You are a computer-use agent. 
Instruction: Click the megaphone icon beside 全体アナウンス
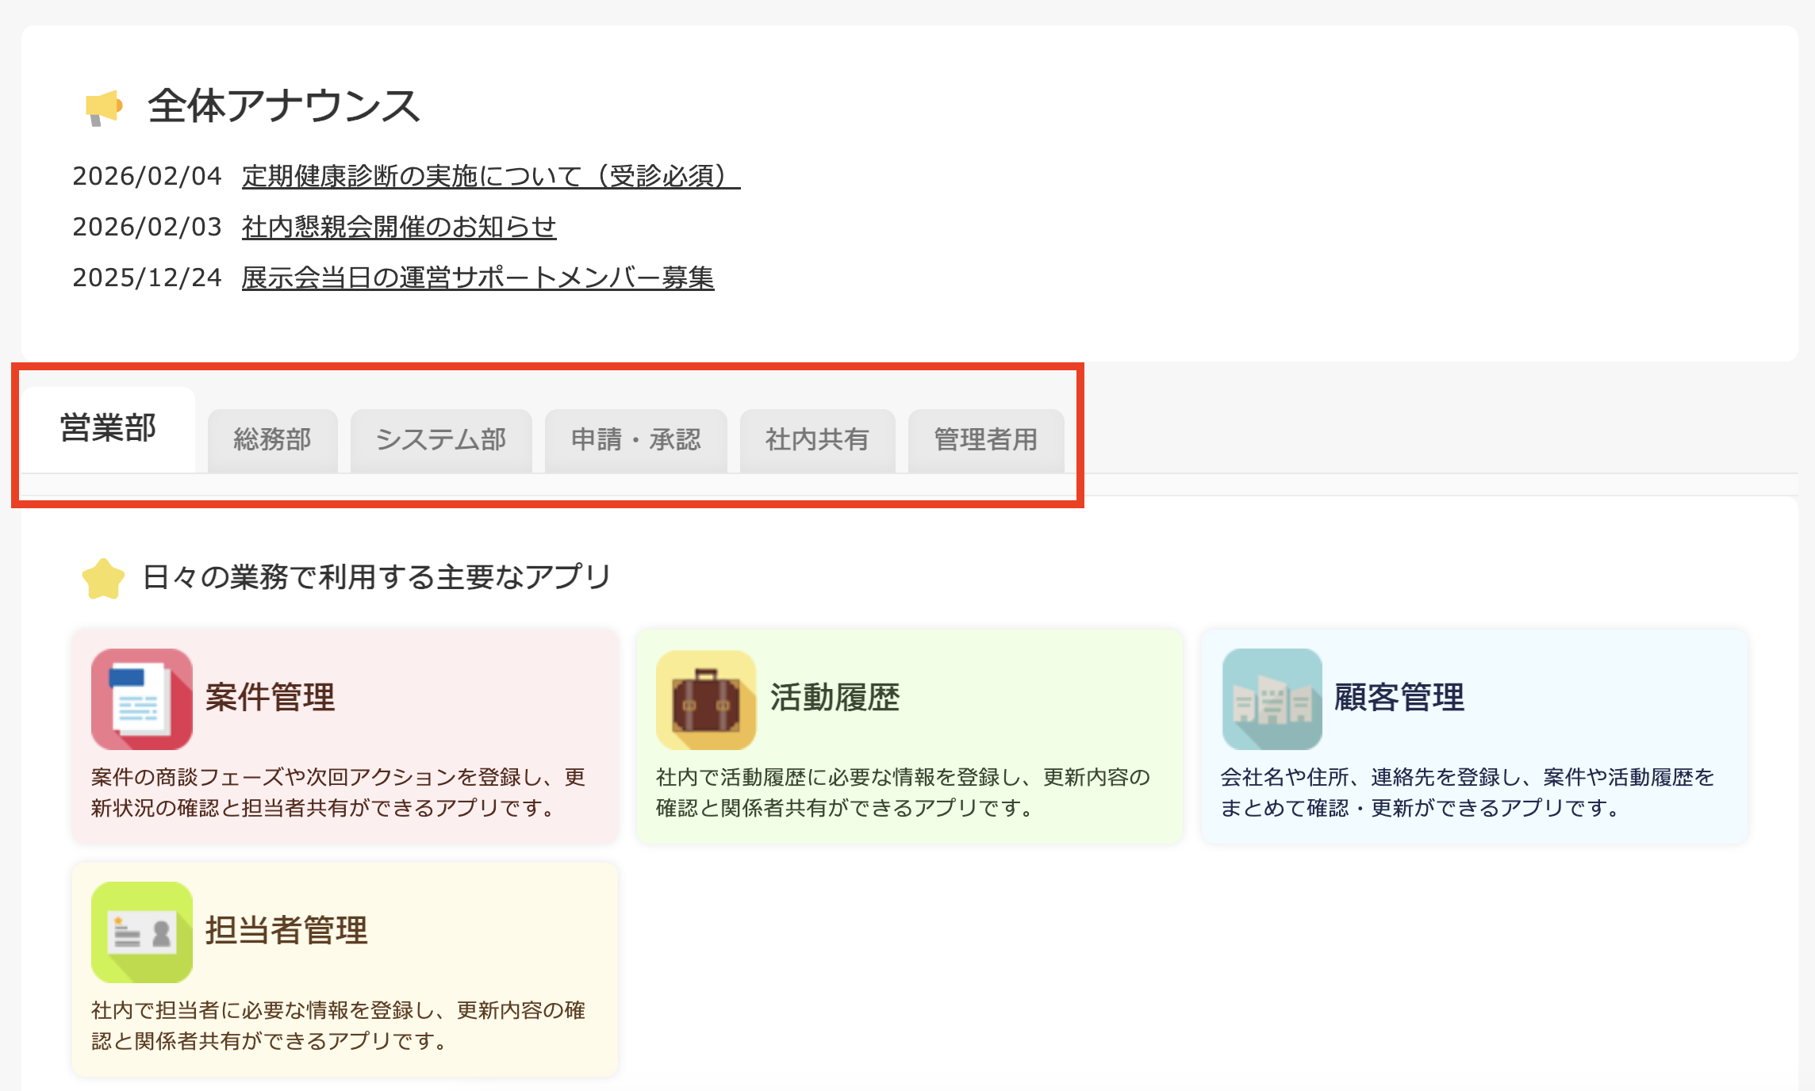(103, 109)
